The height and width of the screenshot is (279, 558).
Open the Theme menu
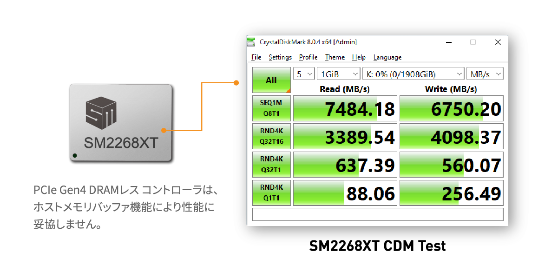click(x=335, y=57)
